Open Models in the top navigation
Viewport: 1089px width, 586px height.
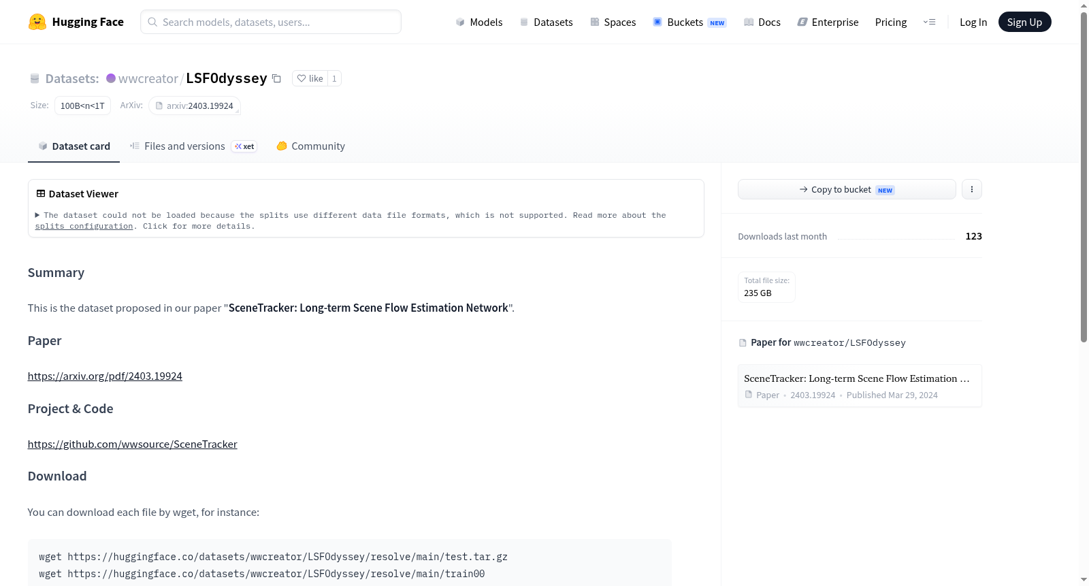[479, 22]
